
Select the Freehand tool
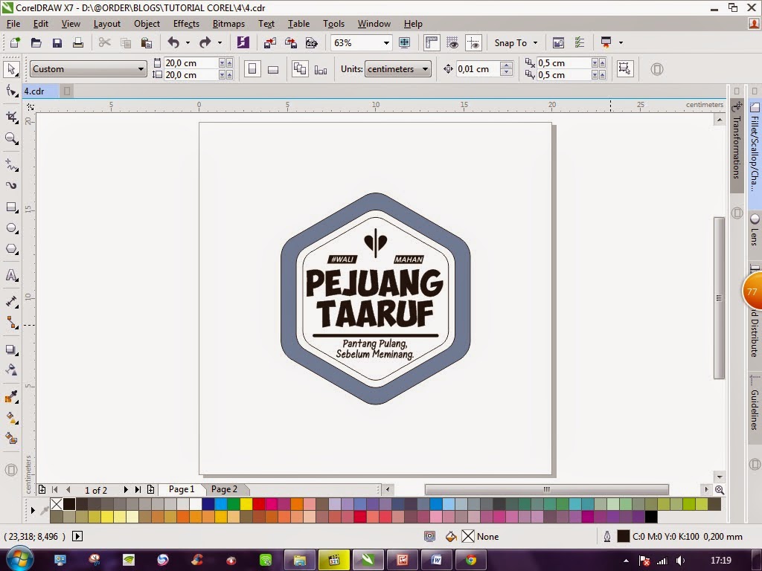point(11,164)
